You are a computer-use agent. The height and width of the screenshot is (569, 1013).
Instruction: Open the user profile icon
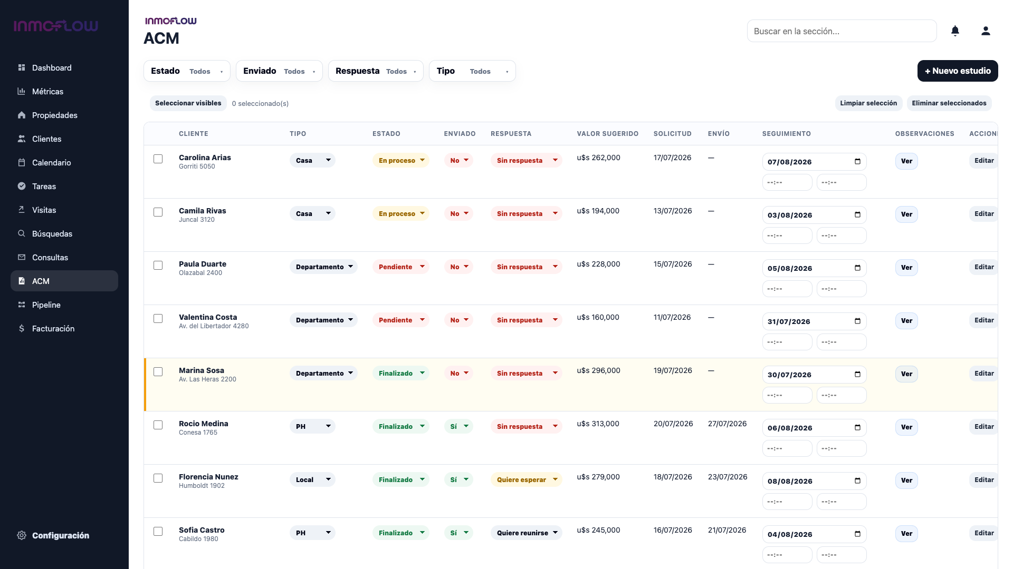986,31
